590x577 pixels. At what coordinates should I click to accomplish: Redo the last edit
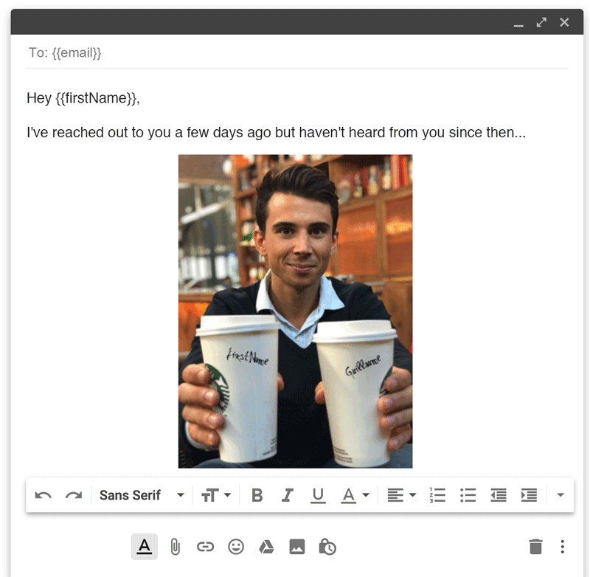pos(73,495)
